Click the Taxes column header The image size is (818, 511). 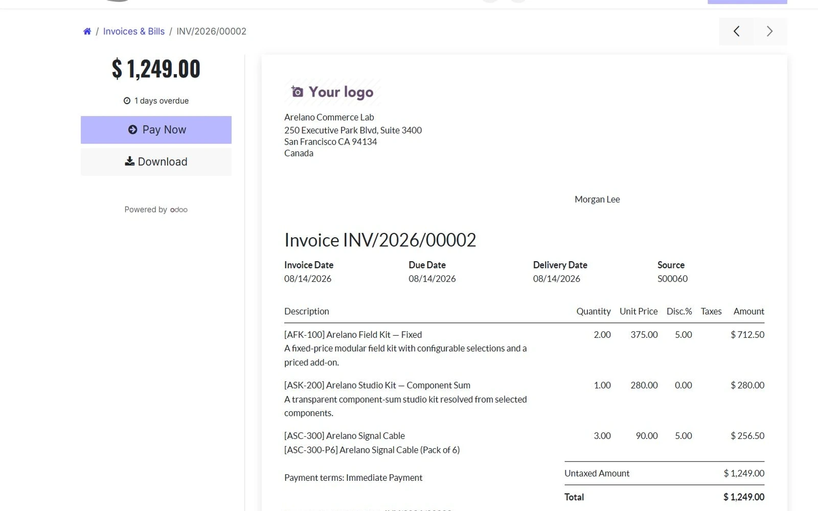[x=711, y=311]
